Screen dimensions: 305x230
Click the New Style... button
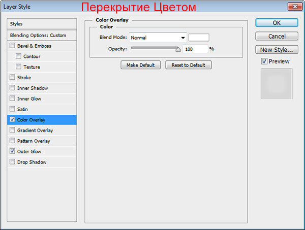click(277, 50)
